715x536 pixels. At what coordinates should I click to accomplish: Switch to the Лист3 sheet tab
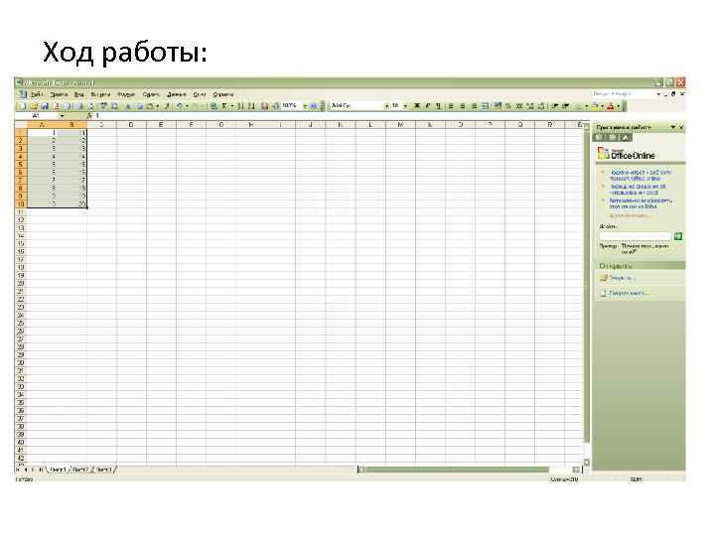[x=104, y=469]
